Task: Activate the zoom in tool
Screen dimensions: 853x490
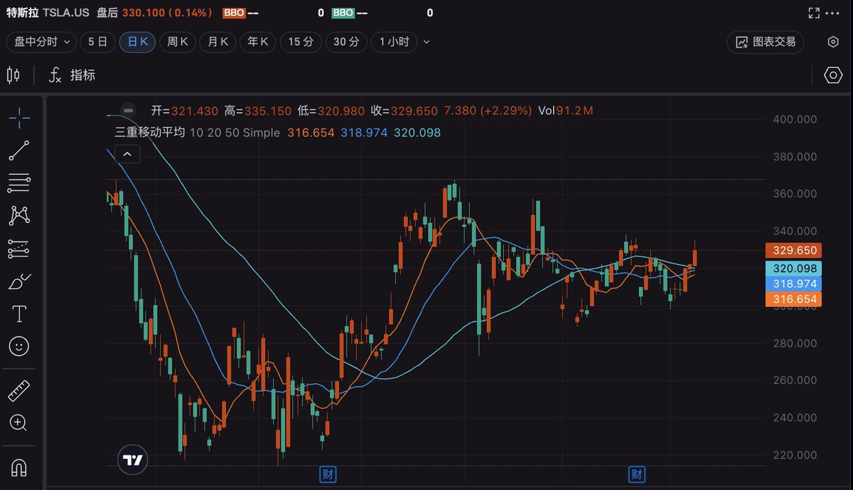Action: [x=19, y=423]
